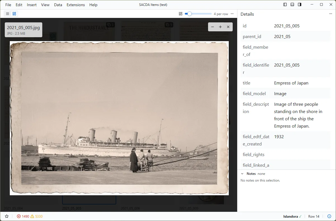Image resolution: width=336 pixels, height=221 pixels.
Task: Click the 2021_05_005.jpg file name label
Action: 23,27
